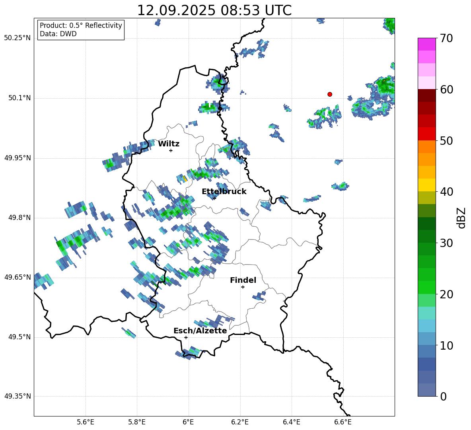Click the colorbar 60 tick label
The image size is (471, 430).
tap(446, 90)
